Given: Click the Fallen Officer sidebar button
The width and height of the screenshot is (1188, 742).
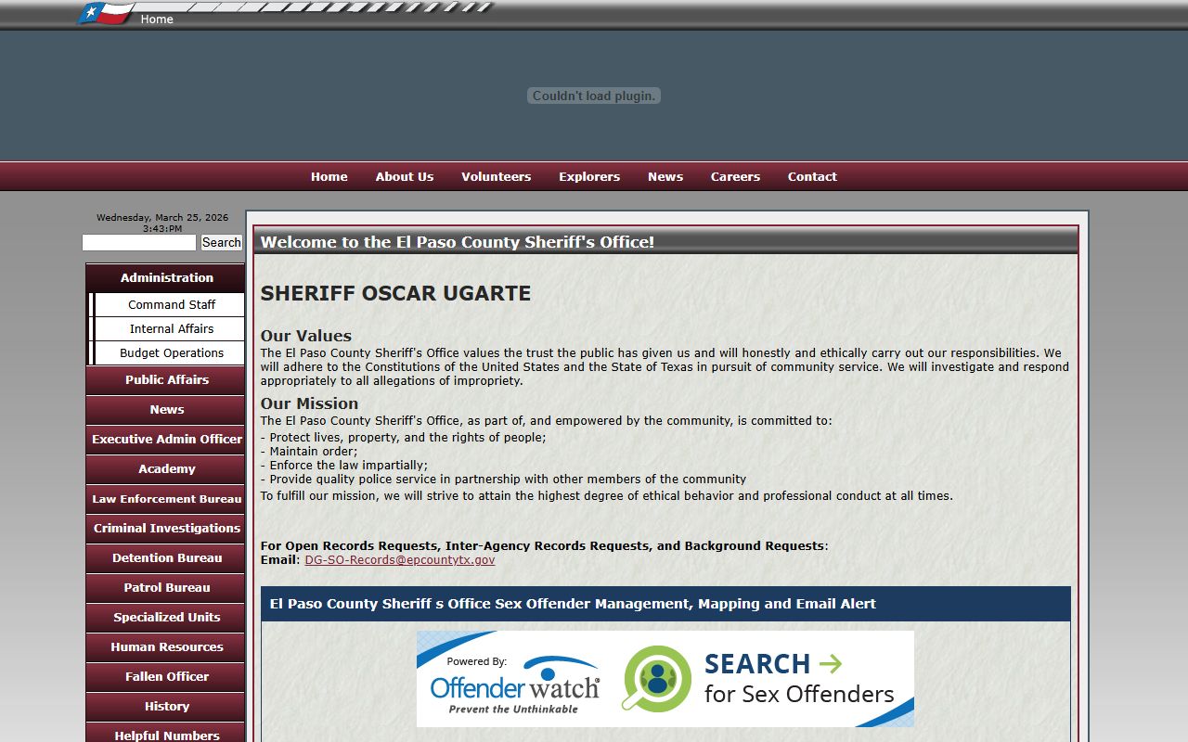Looking at the screenshot, I should [166, 677].
